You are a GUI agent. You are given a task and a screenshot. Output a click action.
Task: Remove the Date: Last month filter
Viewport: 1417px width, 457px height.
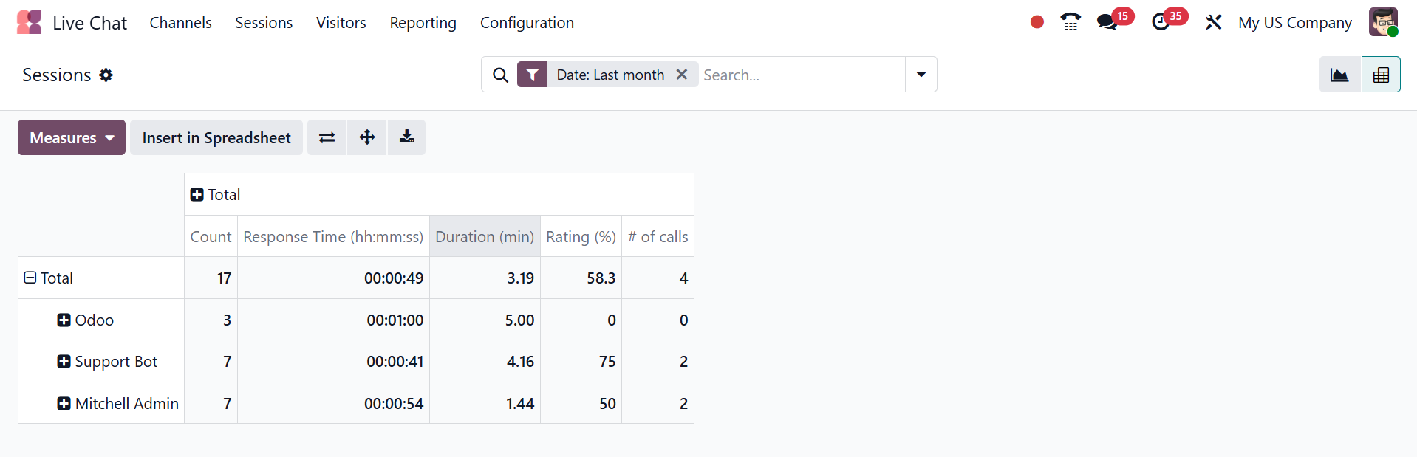click(x=682, y=75)
